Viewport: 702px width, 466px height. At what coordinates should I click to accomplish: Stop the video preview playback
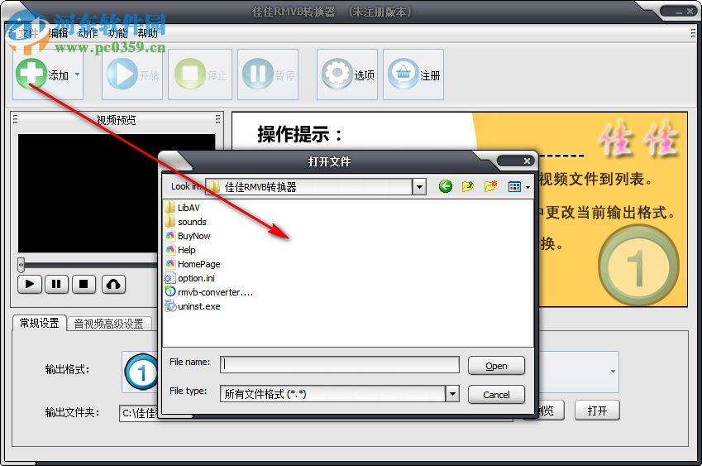tap(84, 284)
